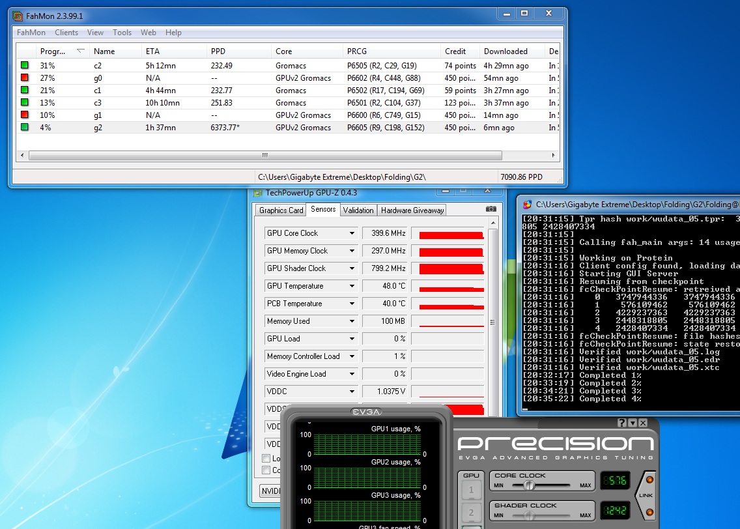The image size is (740, 529).
Task: Click green status icon for client c2
Action: 25,65
